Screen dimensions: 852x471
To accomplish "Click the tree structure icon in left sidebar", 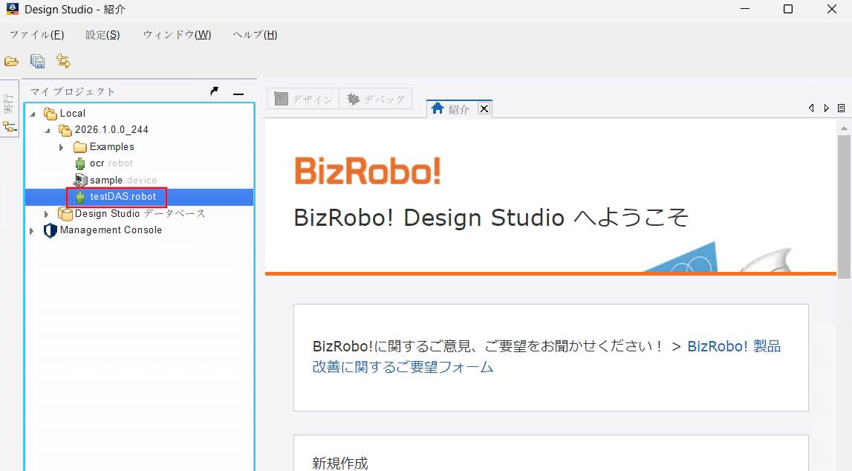I will tap(10, 127).
